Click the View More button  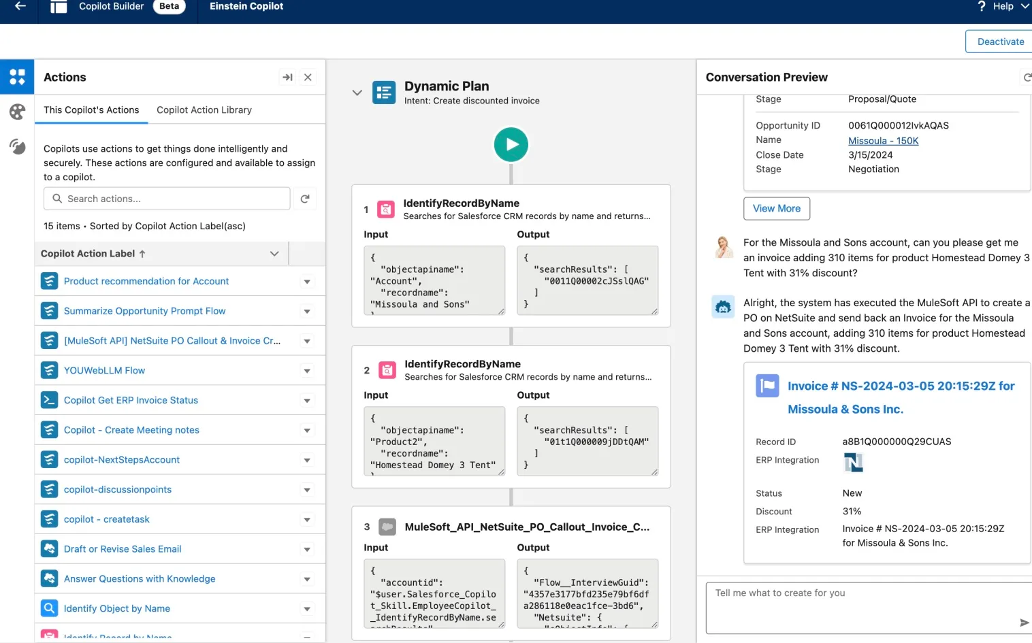click(x=777, y=208)
